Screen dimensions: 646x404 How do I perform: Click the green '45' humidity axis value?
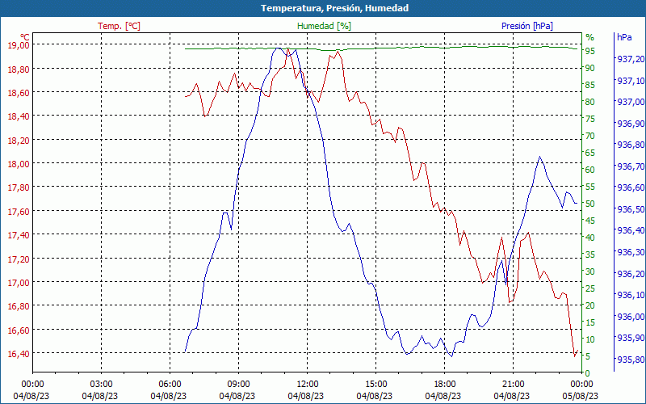(590, 221)
